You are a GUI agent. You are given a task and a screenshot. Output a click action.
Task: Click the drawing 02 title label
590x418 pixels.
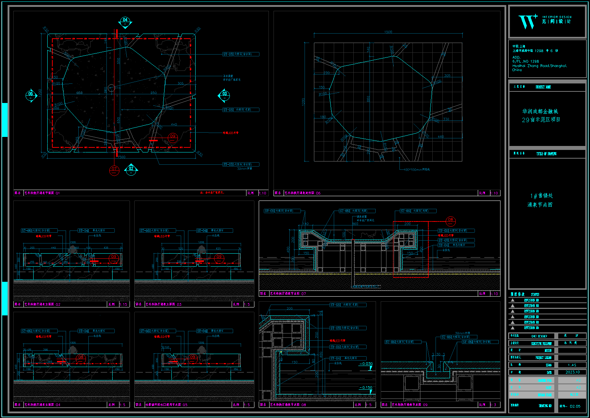43,304
